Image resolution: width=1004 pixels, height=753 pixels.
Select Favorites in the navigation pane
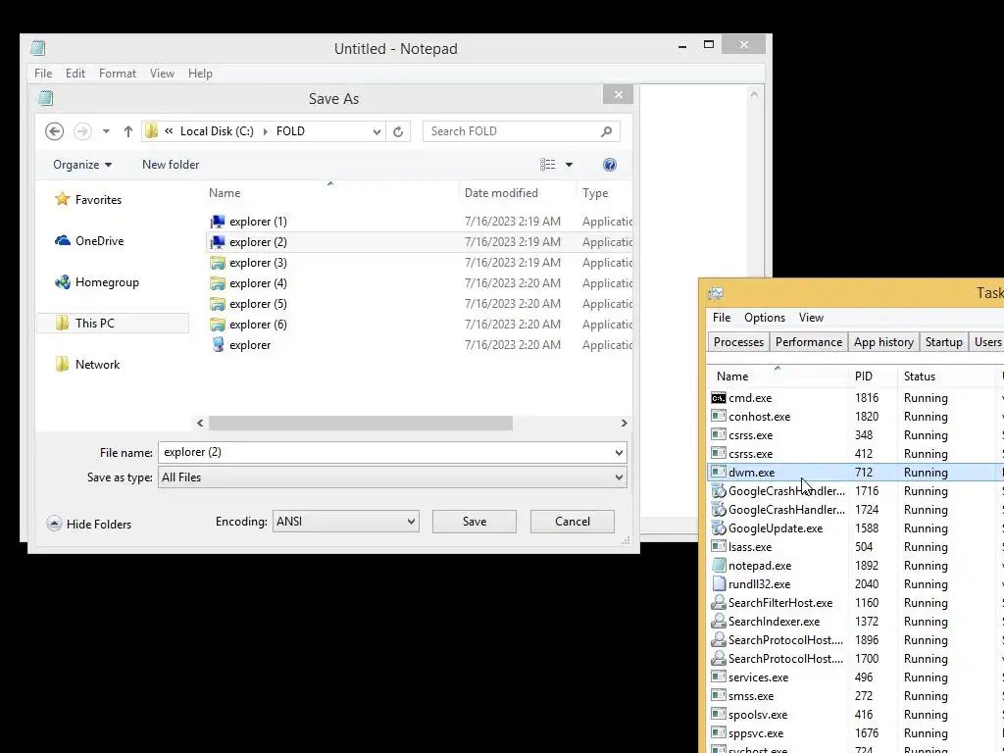98,200
